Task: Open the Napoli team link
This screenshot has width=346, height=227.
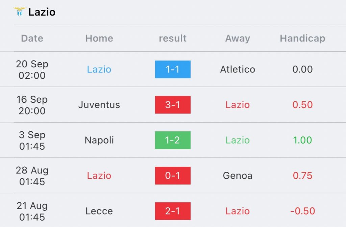Action: 99,140
